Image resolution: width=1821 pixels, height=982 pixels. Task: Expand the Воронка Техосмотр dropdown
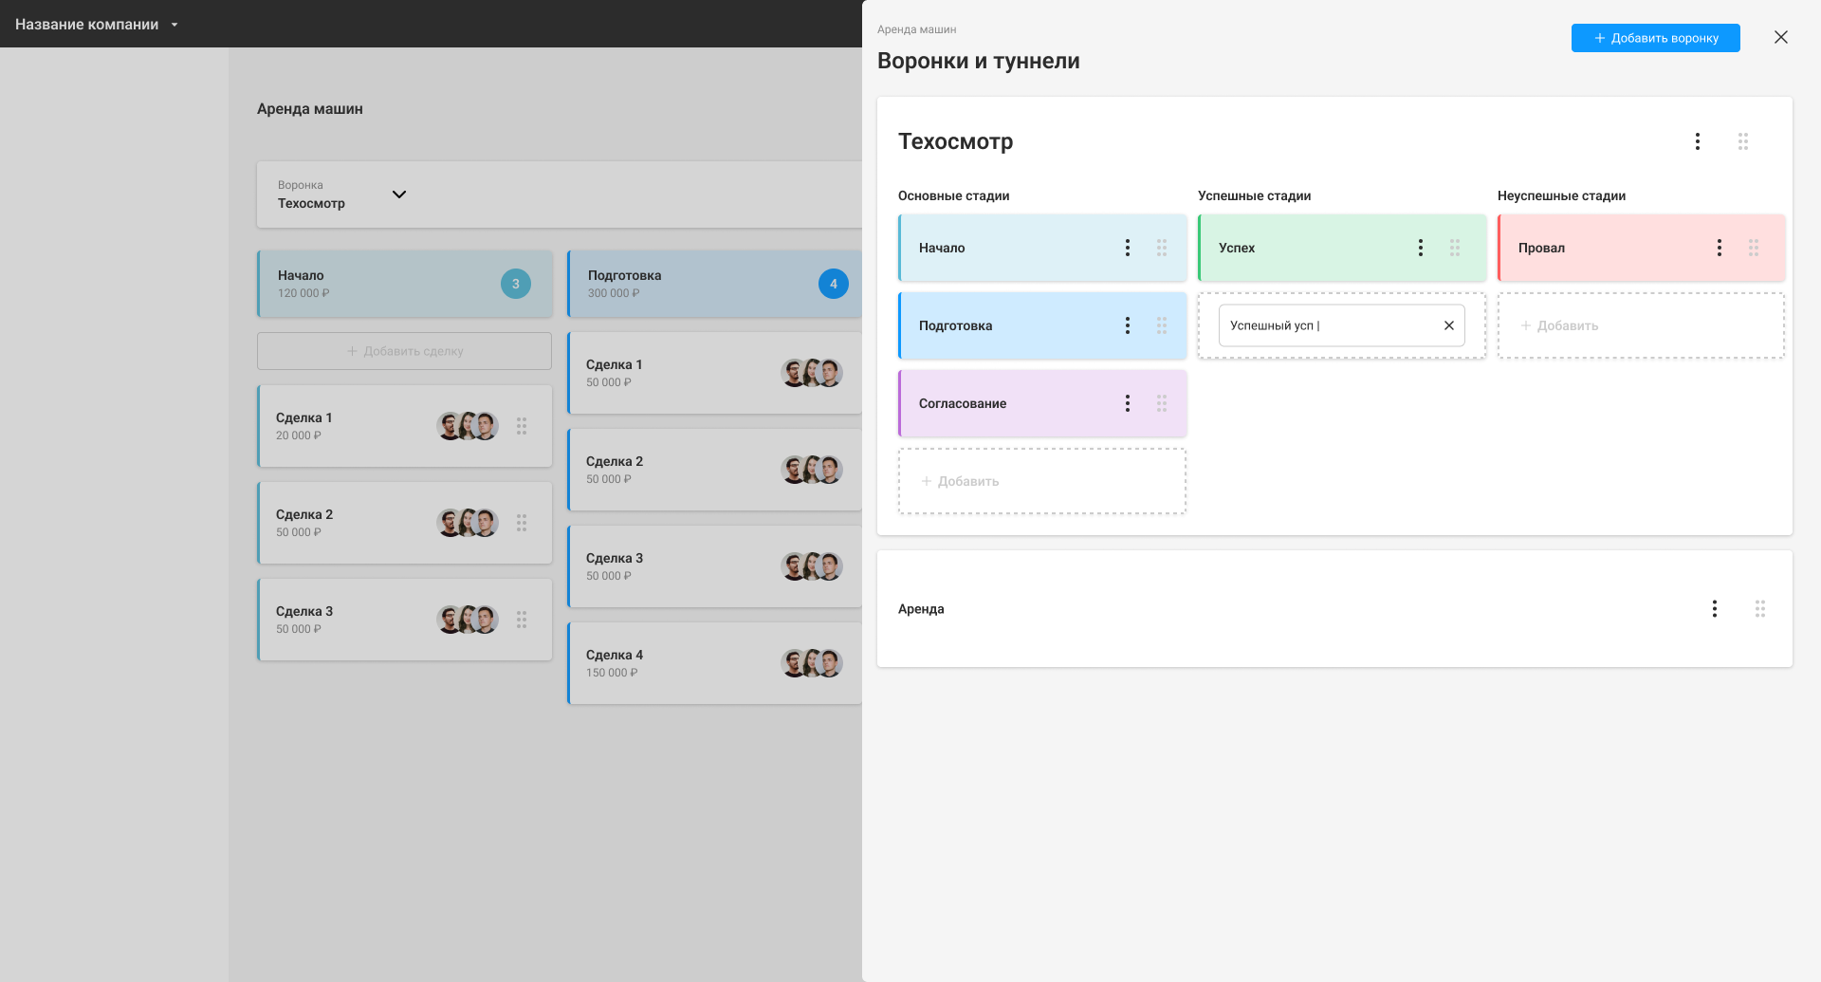click(399, 195)
